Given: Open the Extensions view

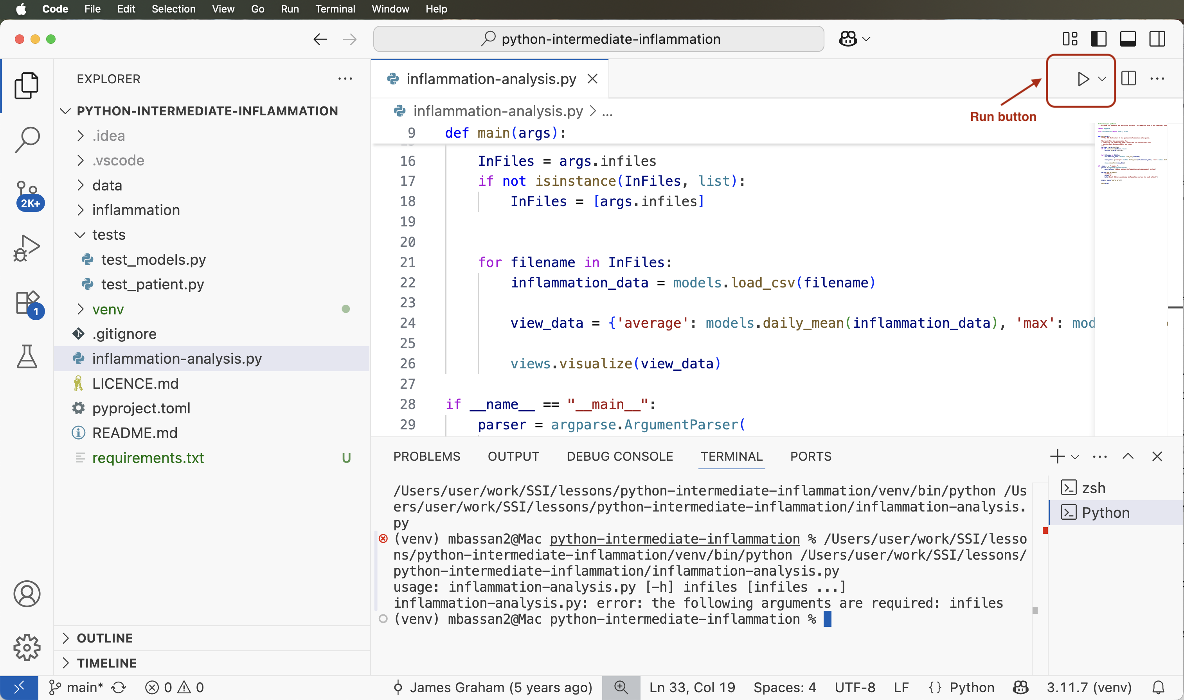Looking at the screenshot, I should tap(27, 302).
